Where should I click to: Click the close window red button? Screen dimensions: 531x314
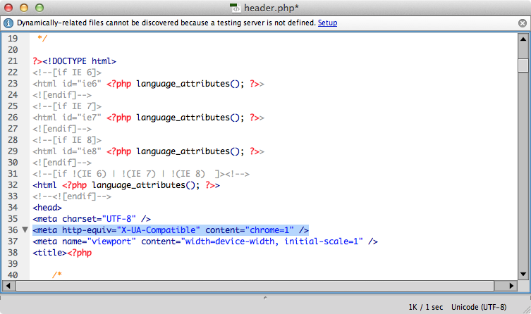pos(8,8)
